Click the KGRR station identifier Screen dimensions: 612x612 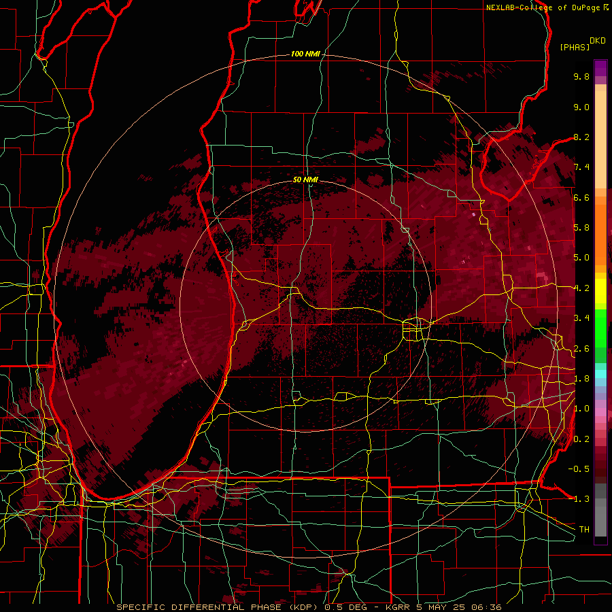pyautogui.click(x=397, y=607)
